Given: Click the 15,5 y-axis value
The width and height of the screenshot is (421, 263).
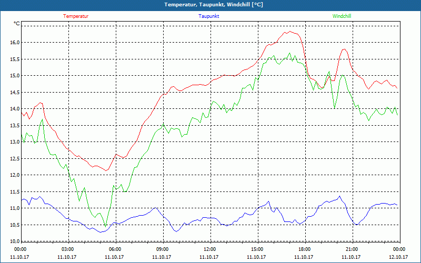Looking at the screenshot, I should click(15, 59).
